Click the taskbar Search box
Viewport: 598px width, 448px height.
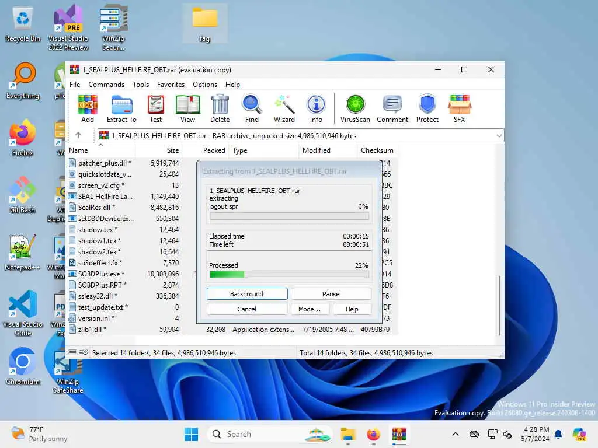(x=269, y=434)
